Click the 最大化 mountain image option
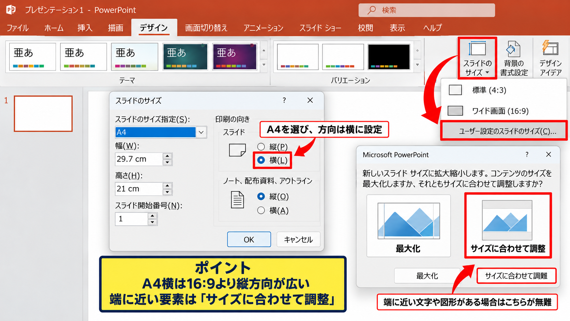Viewport: 570px width, 321px height. [x=408, y=225]
